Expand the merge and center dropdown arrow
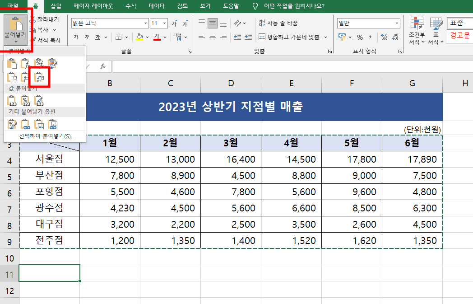Viewport: 473px width, 304px height. [x=326, y=37]
